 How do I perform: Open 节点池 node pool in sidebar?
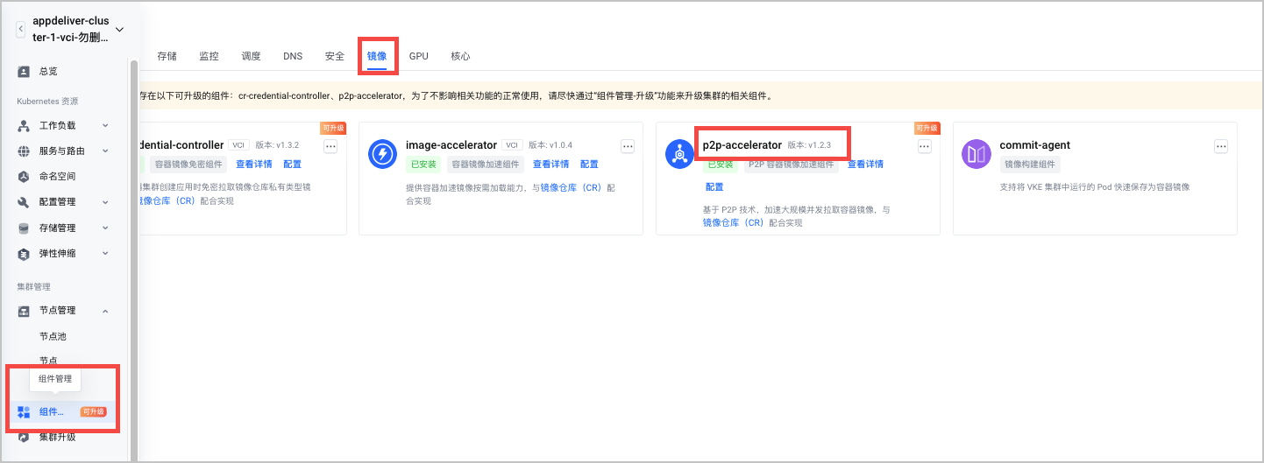[x=53, y=336]
